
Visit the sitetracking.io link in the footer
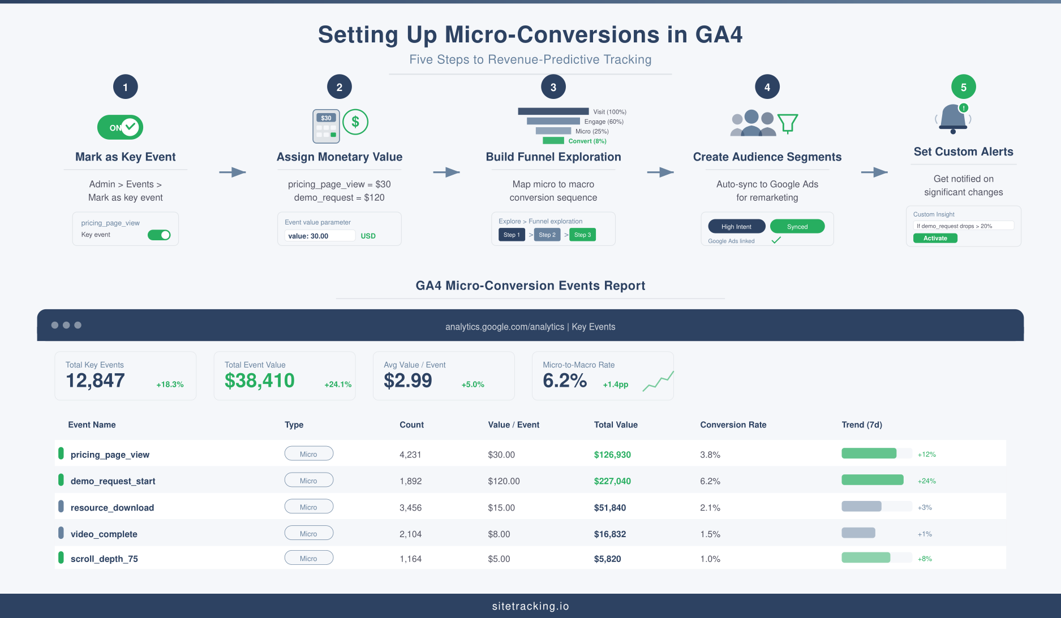(530, 606)
